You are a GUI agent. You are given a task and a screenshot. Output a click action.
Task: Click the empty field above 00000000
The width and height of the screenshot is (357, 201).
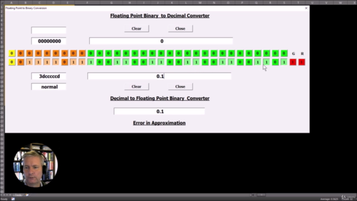coord(49,30)
